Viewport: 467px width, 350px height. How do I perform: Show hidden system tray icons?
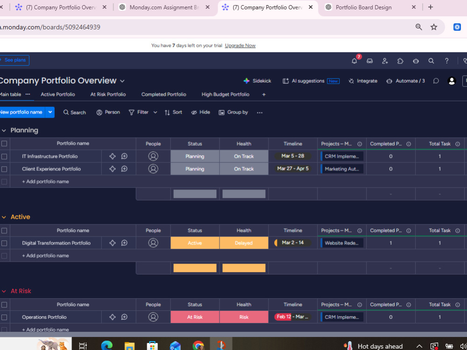(419, 346)
